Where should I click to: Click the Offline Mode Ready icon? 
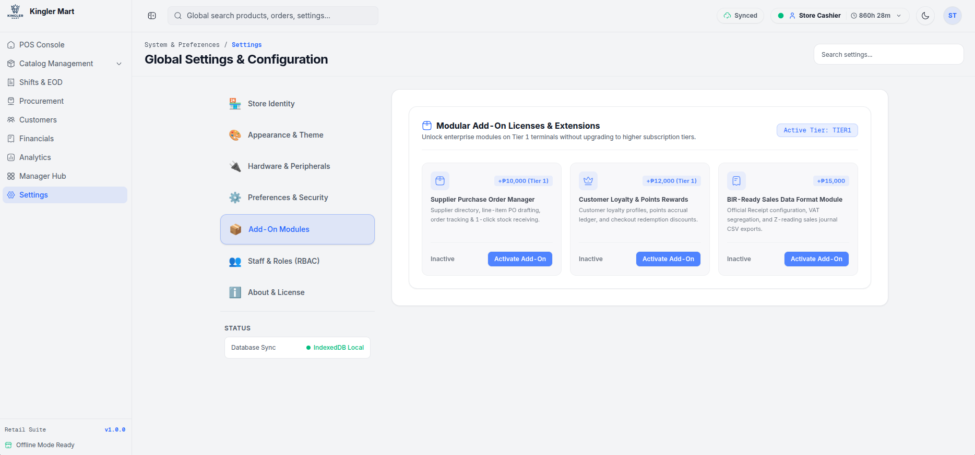[8, 445]
